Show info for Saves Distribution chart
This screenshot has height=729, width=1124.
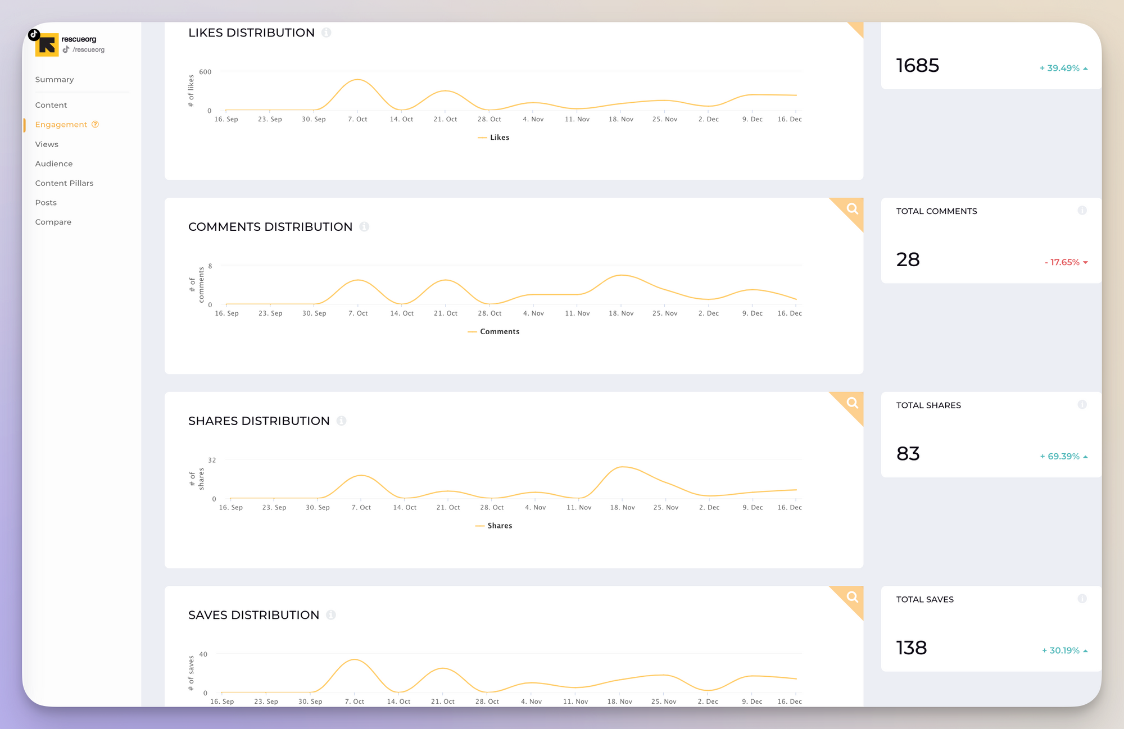point(331,615)
